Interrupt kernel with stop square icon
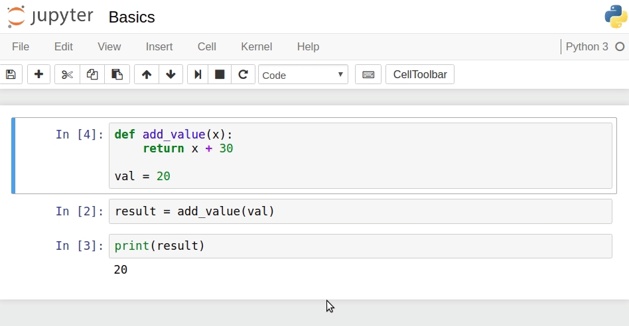This screenshot has width=629, height=326. [220, 74]
